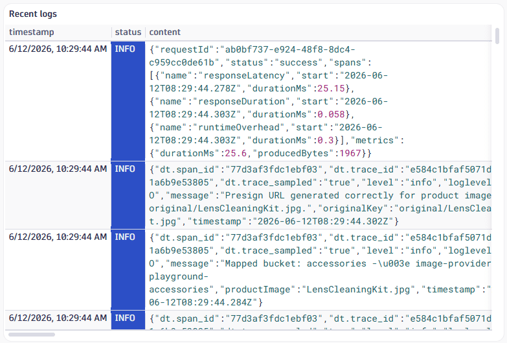
Task: Click the status column header
Action: (x=128, y=32)
